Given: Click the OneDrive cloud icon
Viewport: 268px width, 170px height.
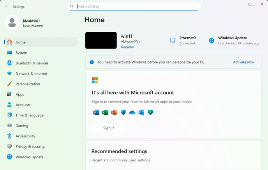Looking at the screenshot, I should click(132, 113).
